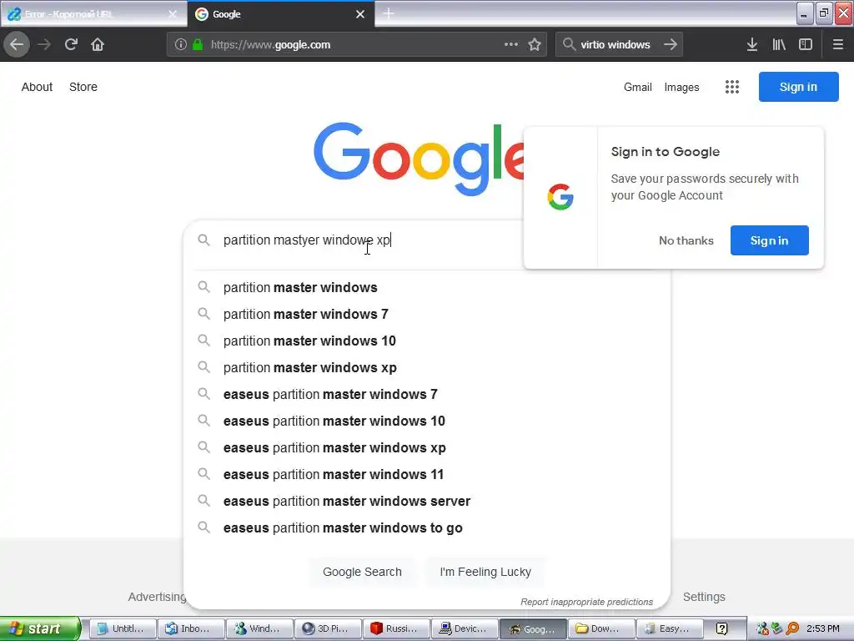Open Google apps grid icon
The image size is (854, 641).
[x=732, y=87]
